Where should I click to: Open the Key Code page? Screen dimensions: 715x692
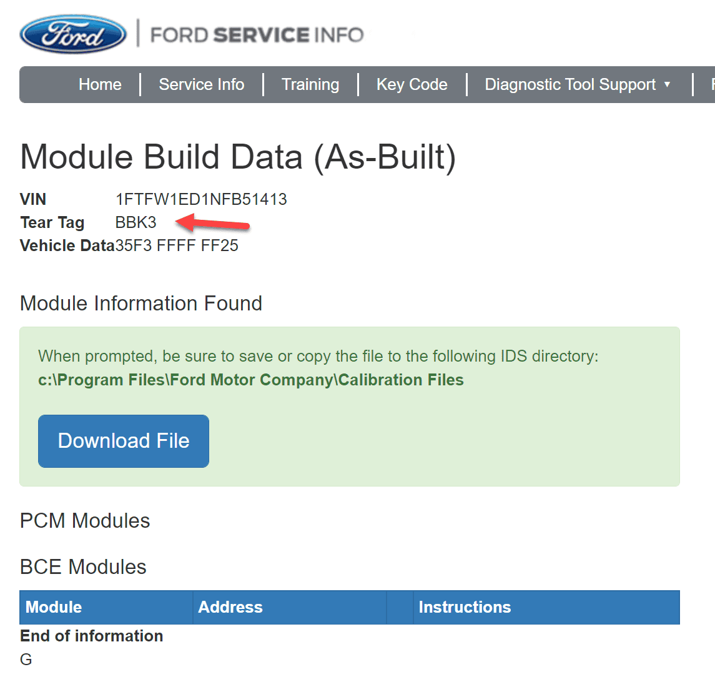412,84
